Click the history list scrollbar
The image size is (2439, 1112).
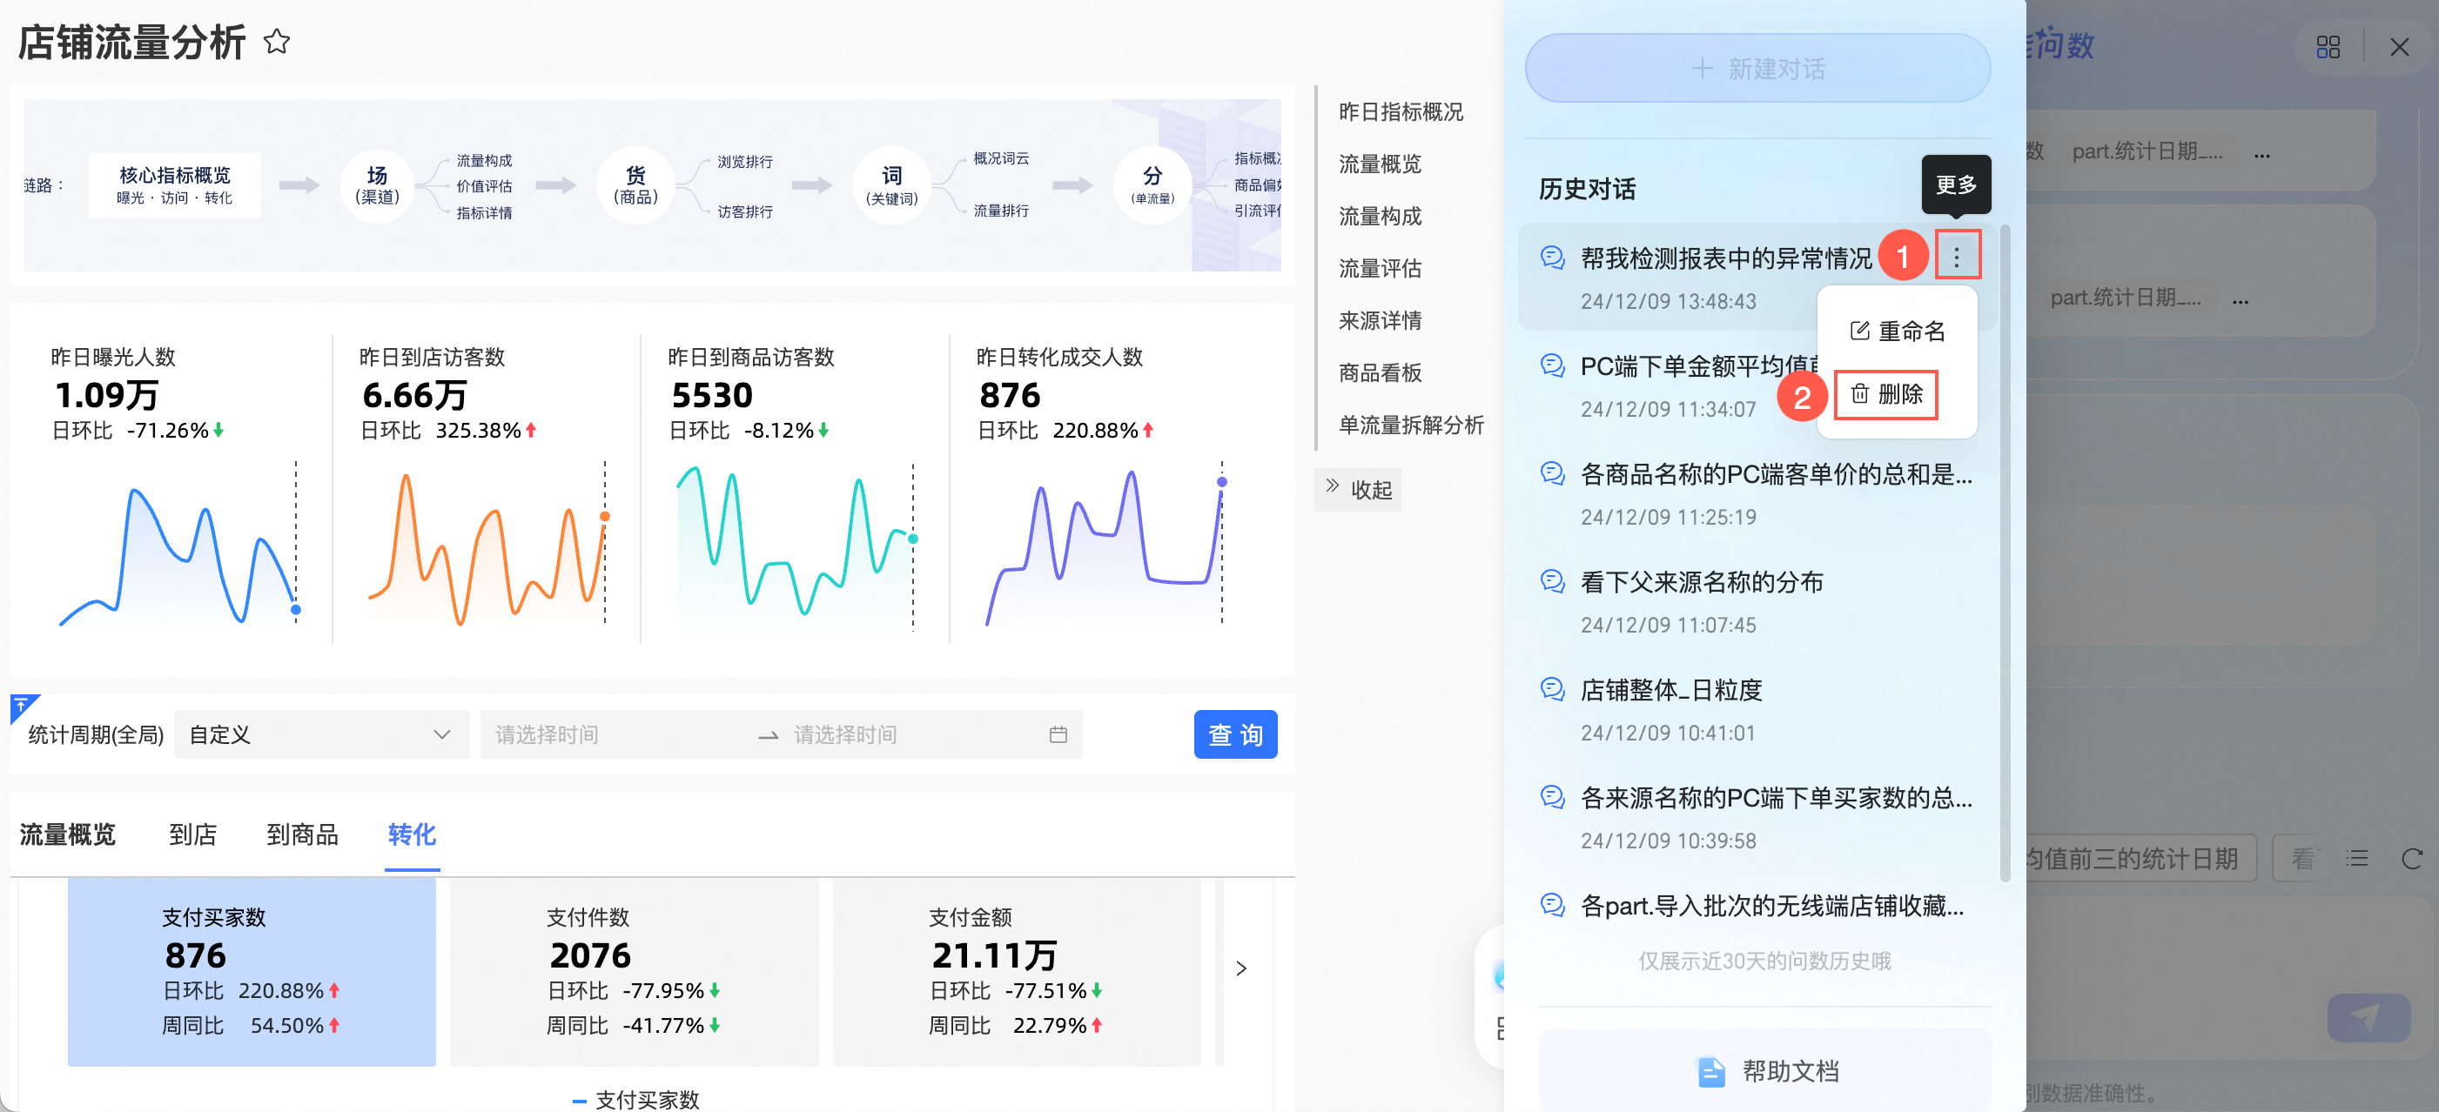2005,552
